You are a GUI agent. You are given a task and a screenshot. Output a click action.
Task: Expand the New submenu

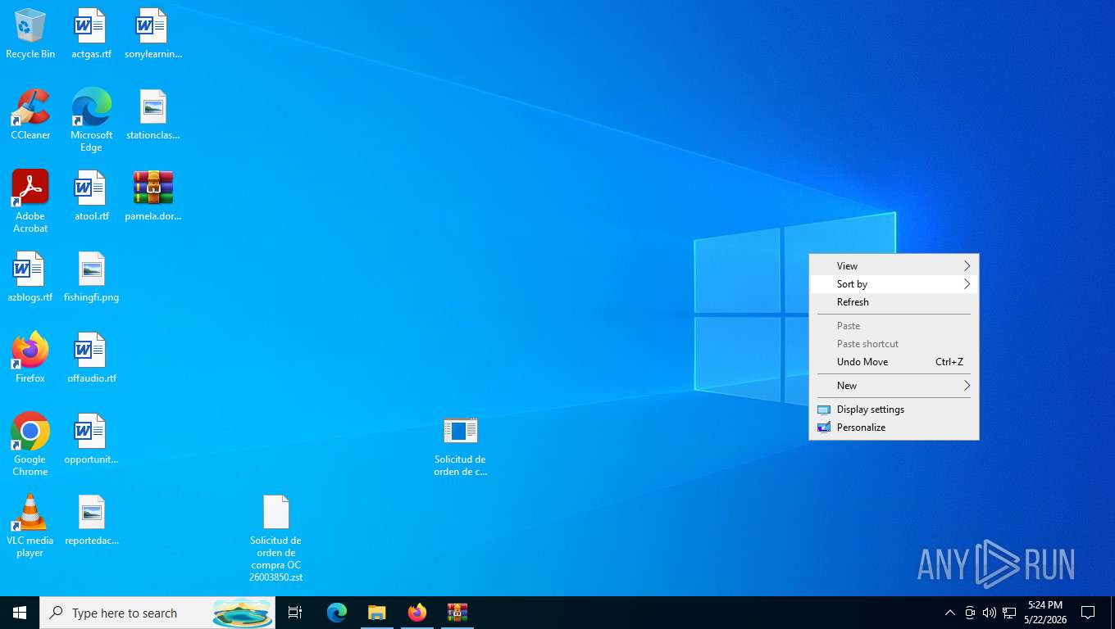(x=894, y=385)
